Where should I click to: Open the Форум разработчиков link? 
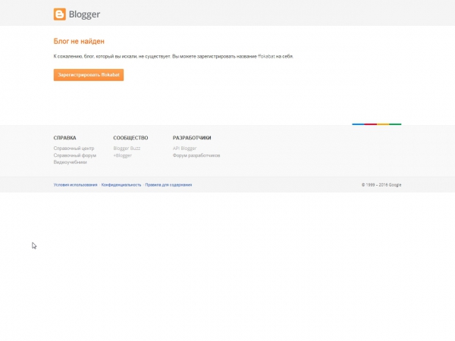(x=196, y=155)
